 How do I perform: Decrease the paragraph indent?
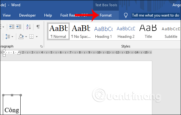pos(12,27)
